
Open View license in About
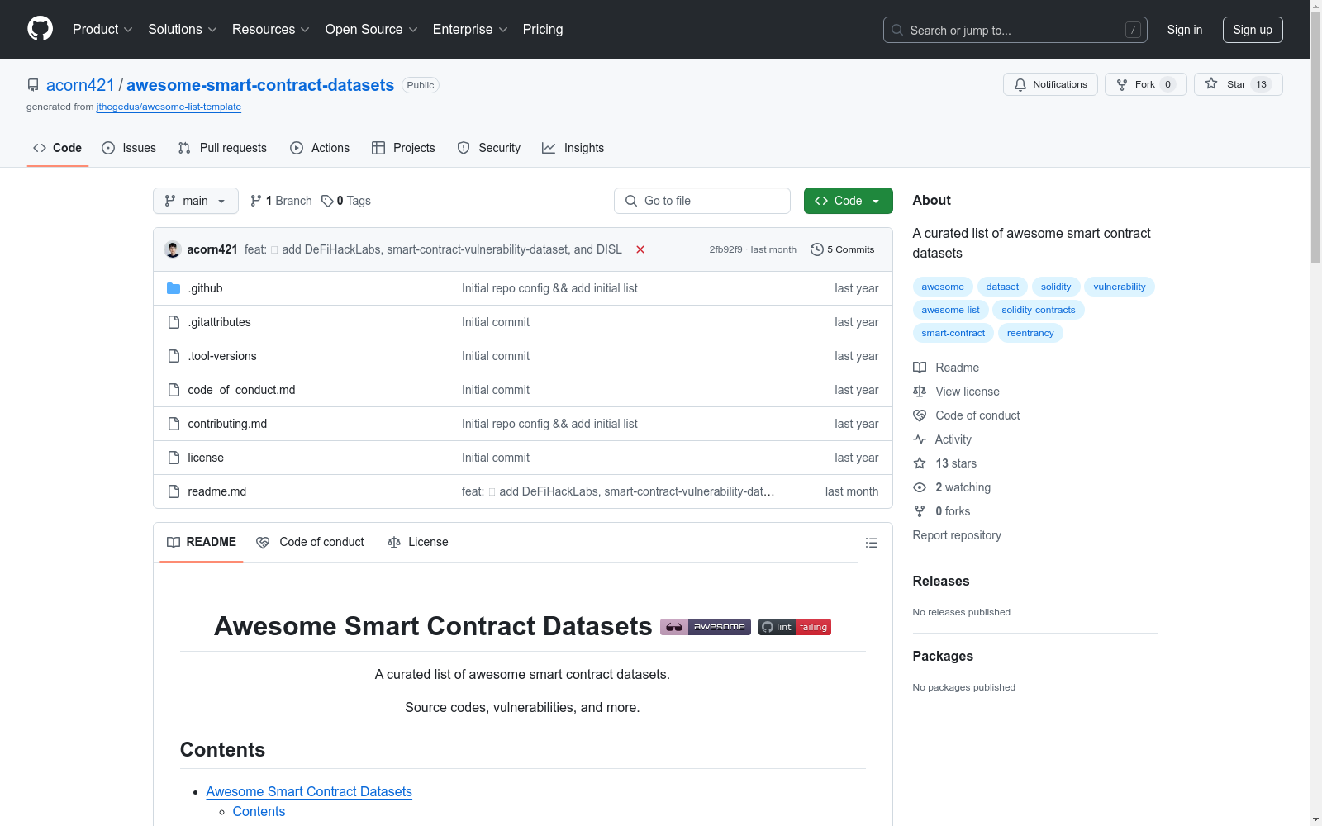(x=957, y=392)
